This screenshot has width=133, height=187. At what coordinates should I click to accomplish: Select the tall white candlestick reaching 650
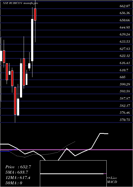[32, 40]
